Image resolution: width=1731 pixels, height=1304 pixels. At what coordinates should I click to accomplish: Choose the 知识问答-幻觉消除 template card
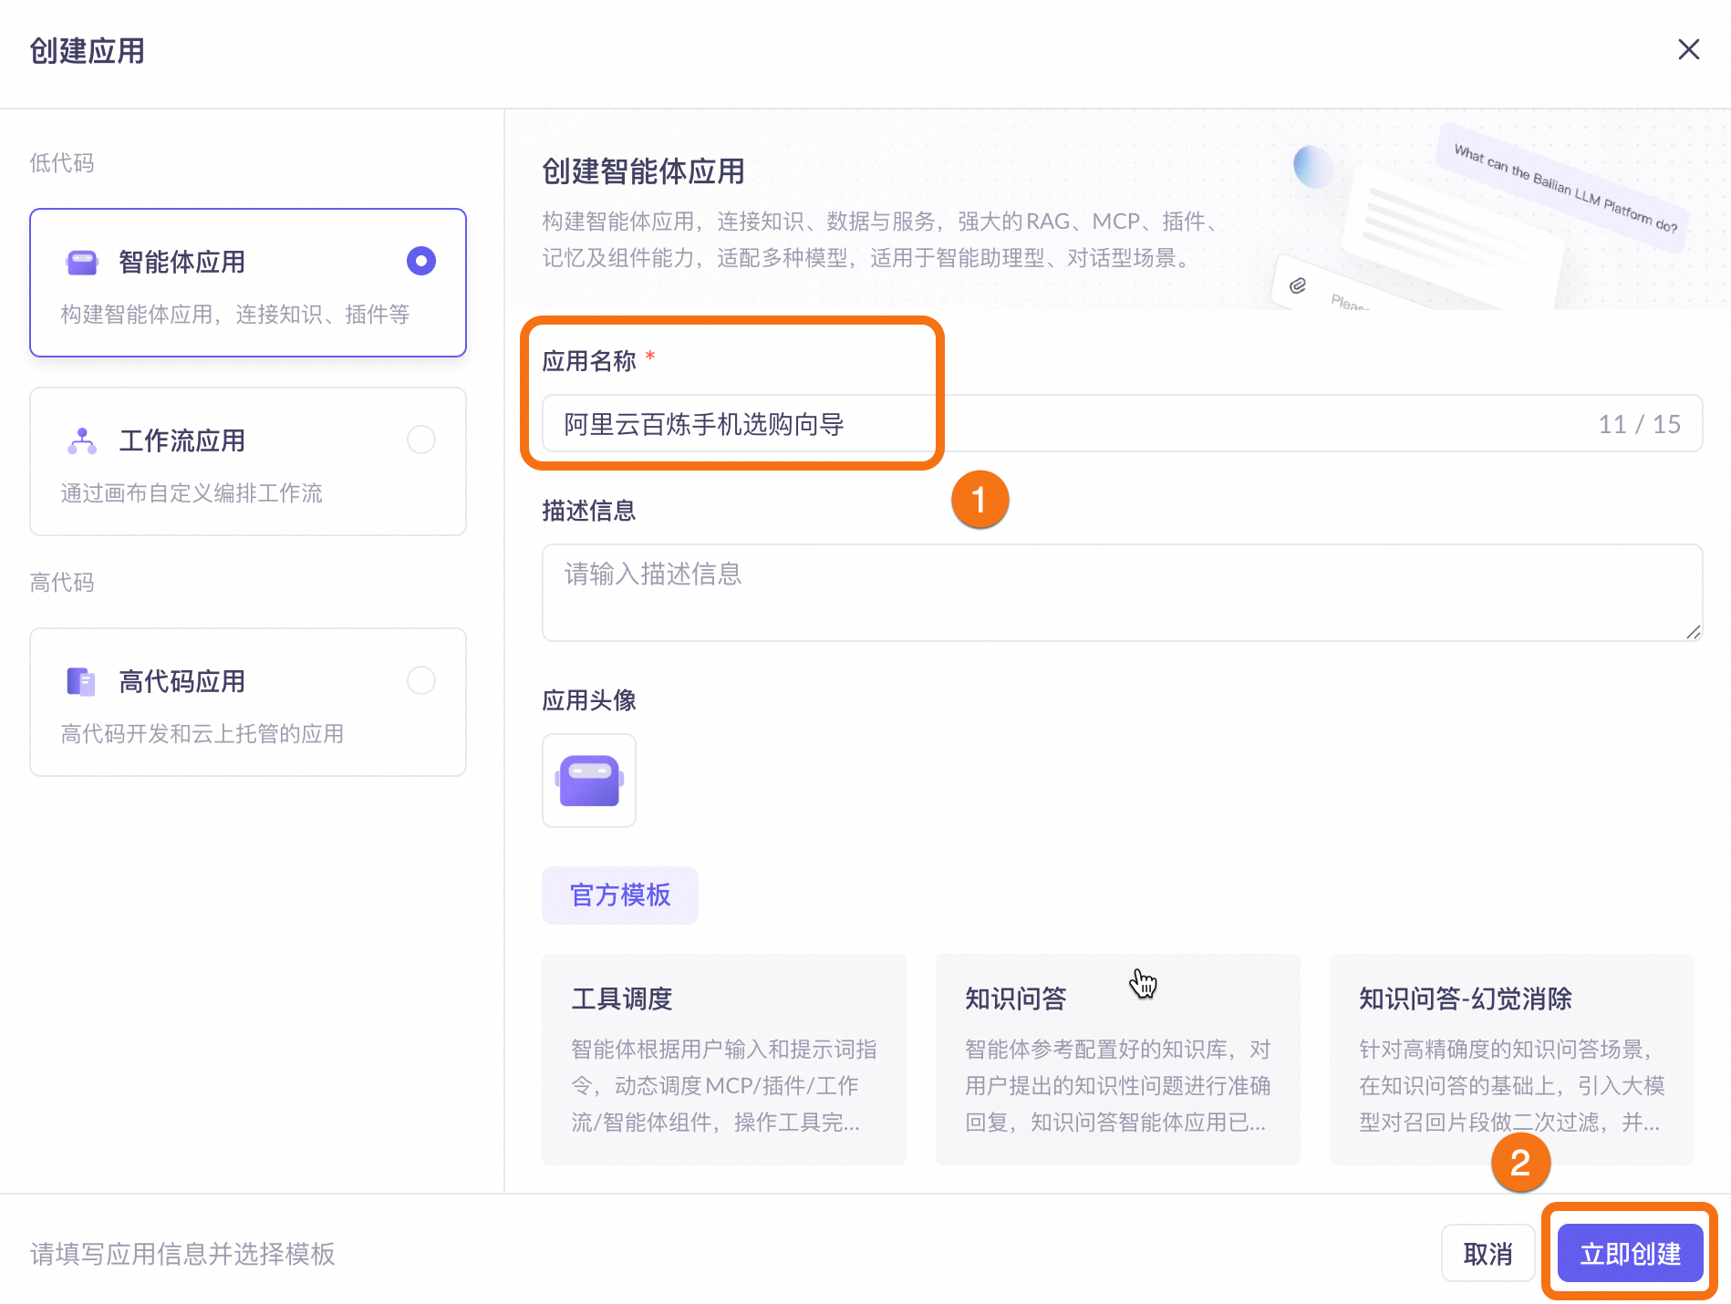point(1512,1059)
